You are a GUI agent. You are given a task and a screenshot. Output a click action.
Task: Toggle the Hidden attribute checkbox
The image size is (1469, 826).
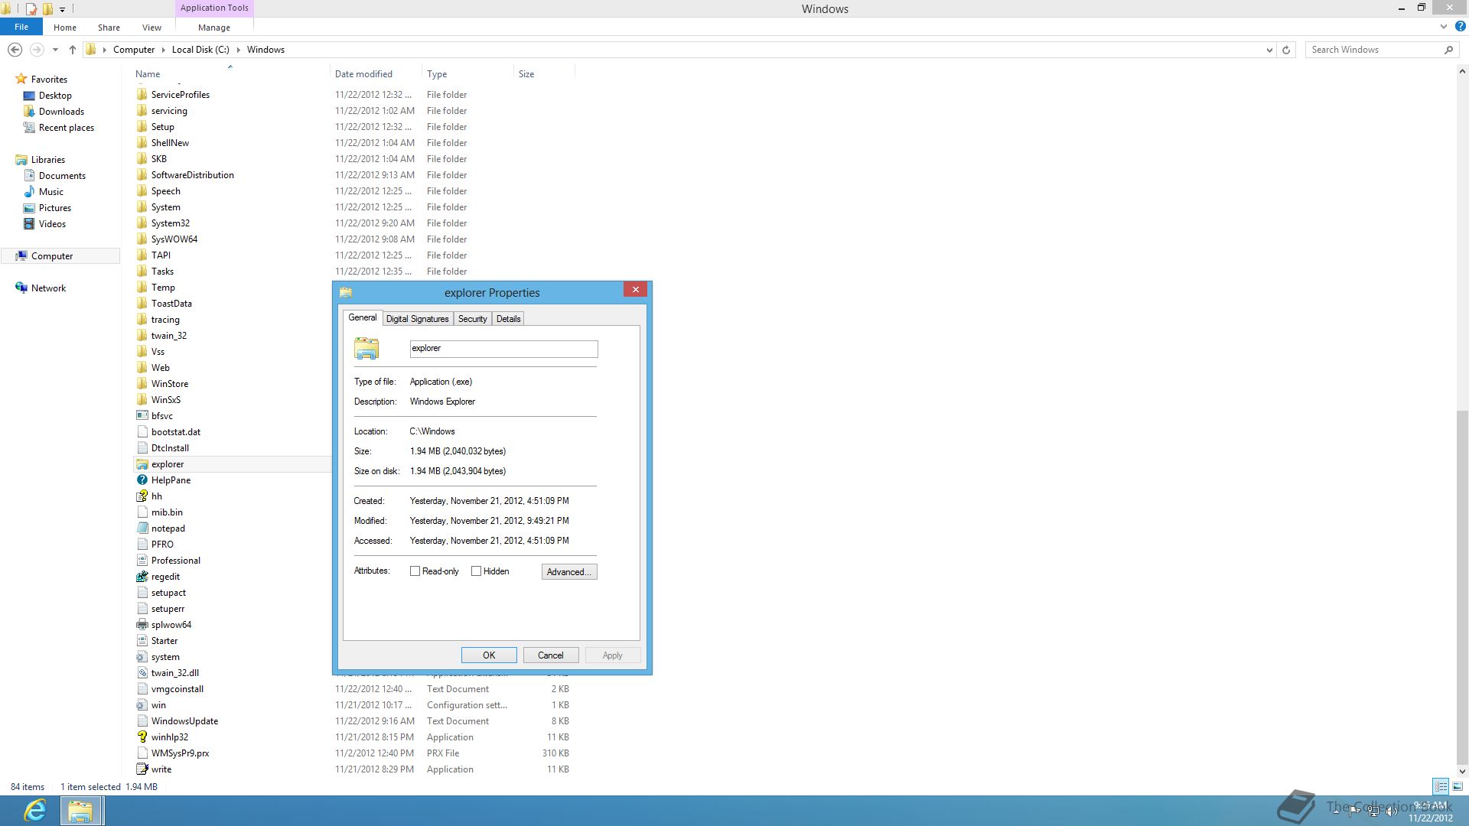click(476, 571)
